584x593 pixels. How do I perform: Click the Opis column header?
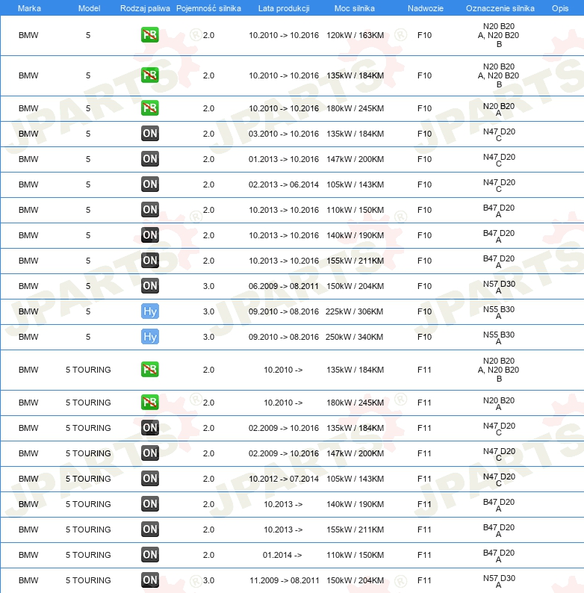(560, 8)
